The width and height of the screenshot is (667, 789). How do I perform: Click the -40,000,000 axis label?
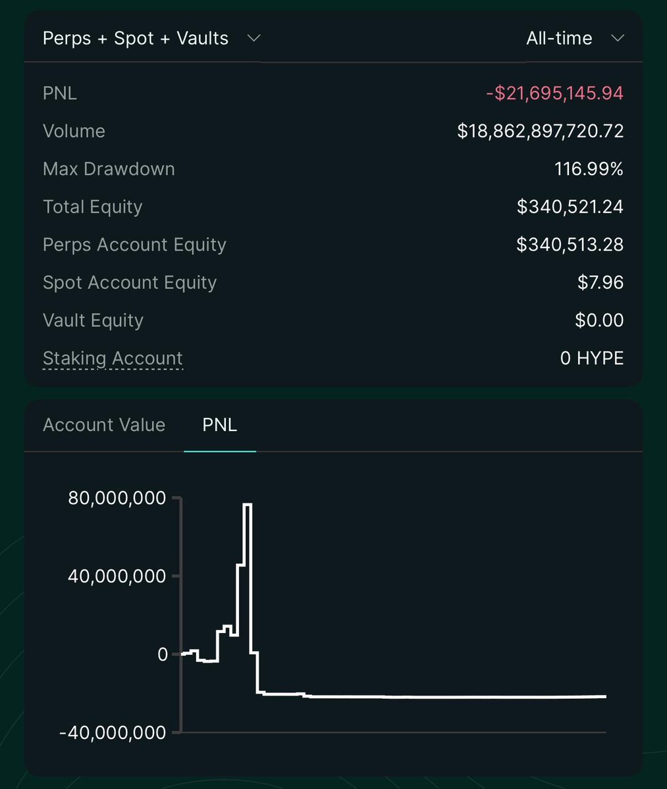112,732
